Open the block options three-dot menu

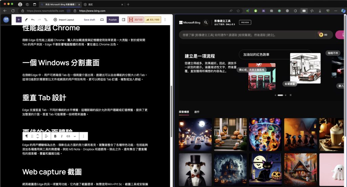83,136
